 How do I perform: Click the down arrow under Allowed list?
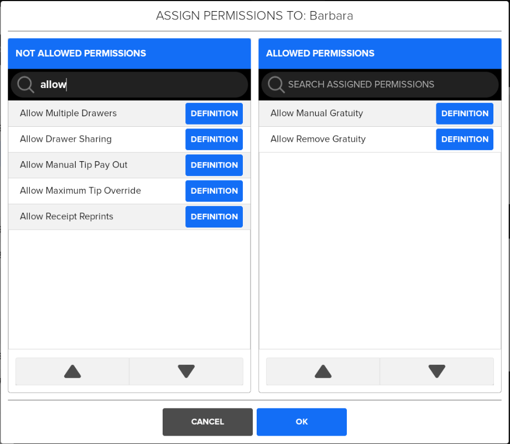[437, 371]
